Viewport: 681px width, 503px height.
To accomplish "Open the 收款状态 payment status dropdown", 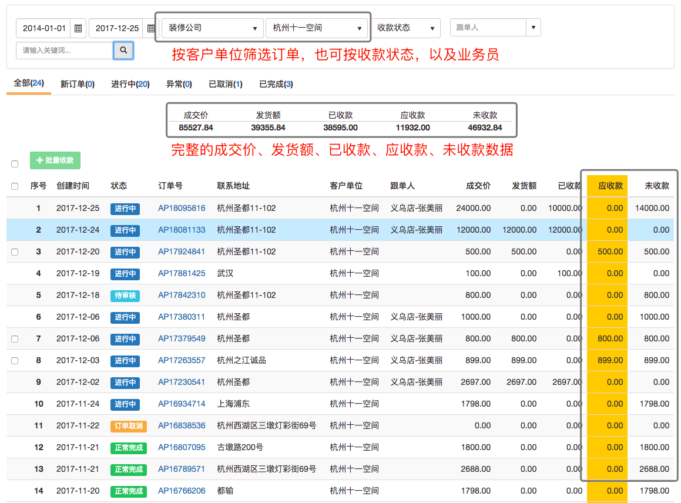I will (x=405, y=28).
